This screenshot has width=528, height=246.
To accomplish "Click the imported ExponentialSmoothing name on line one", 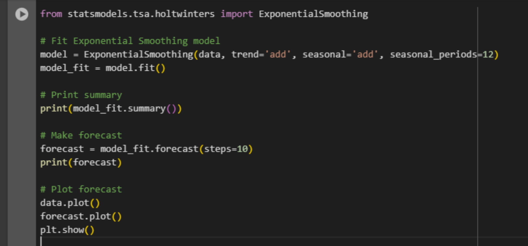I will pyautogui.click(x=313, y=14).
